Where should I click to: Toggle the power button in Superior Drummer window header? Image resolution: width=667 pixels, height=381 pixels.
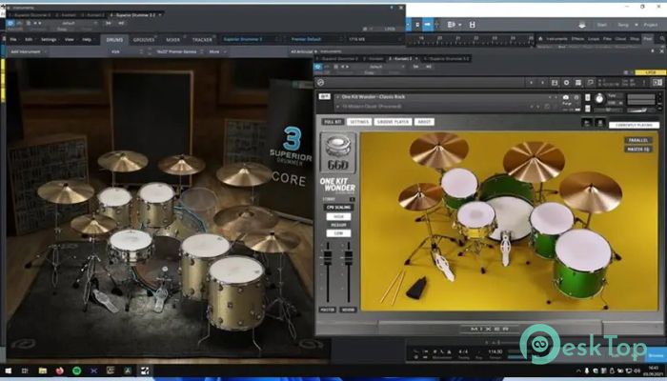pos(10,23)
